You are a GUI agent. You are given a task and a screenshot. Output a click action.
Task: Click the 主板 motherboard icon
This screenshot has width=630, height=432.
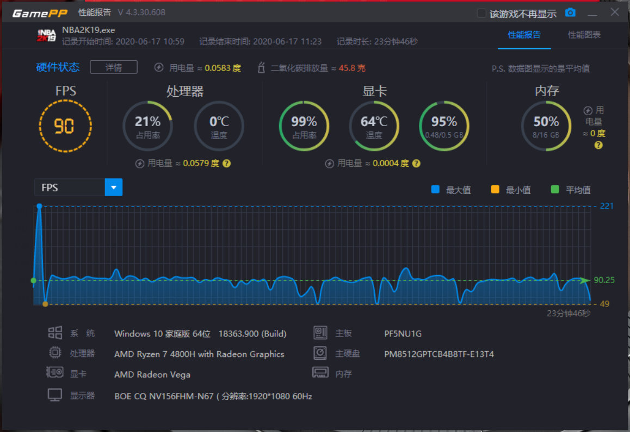pyautogui.click(x=320, y=333)
